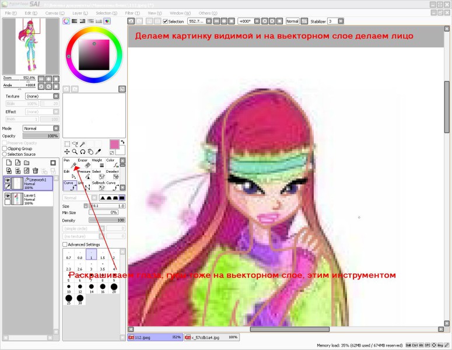Activate rectangular selection tool

pyautogui.click(x=67, y=144)
